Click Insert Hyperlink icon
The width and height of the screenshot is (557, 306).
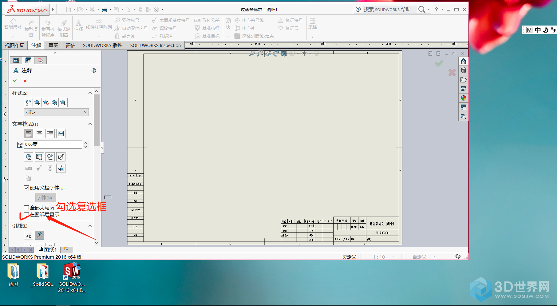pos(29,157)
